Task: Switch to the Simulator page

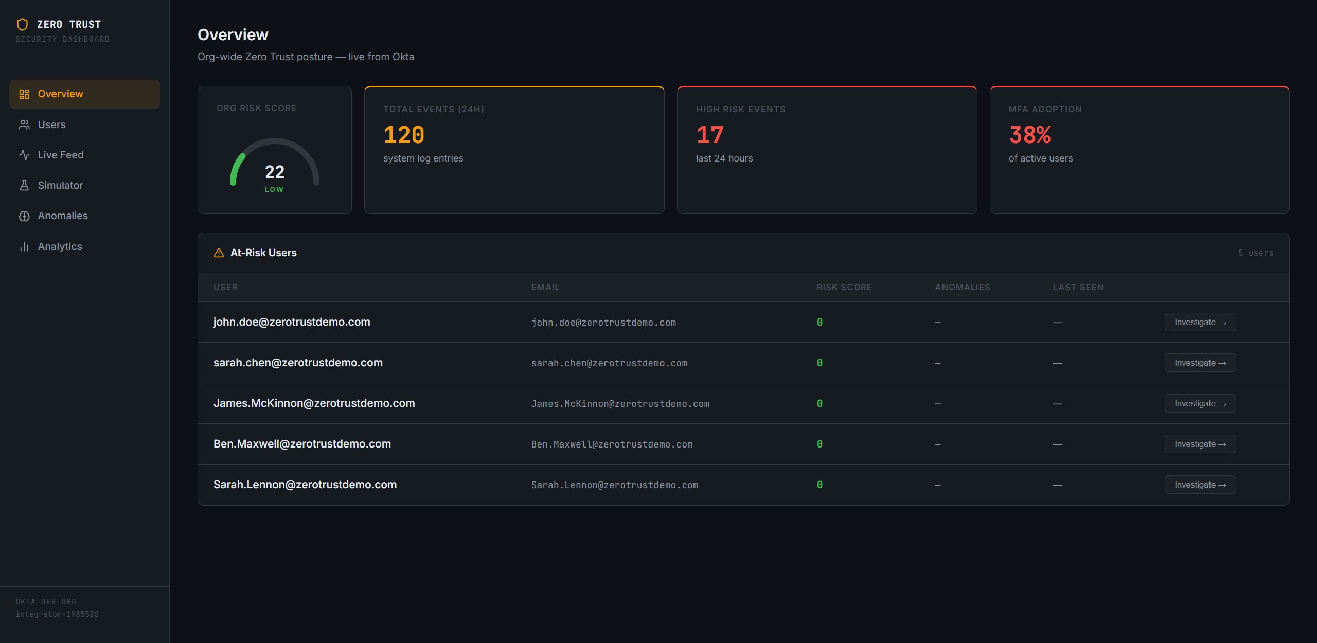Action: click(x=84, y=185)
